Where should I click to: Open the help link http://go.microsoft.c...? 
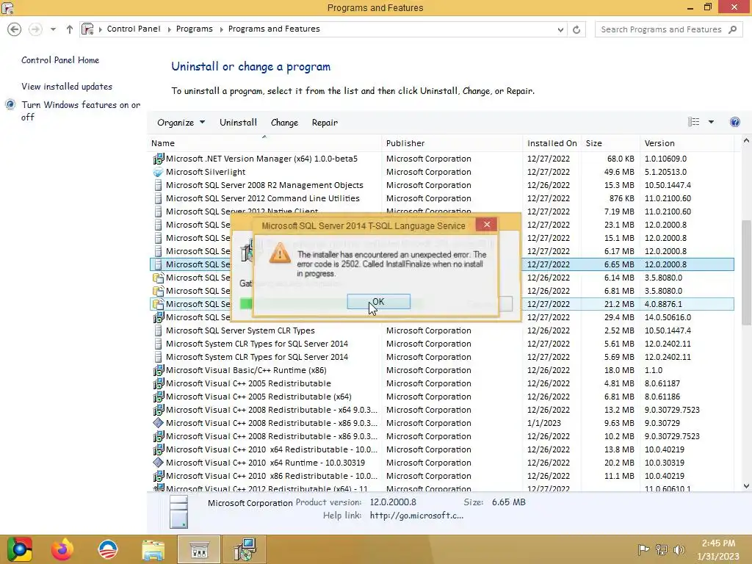click(416, 516)
